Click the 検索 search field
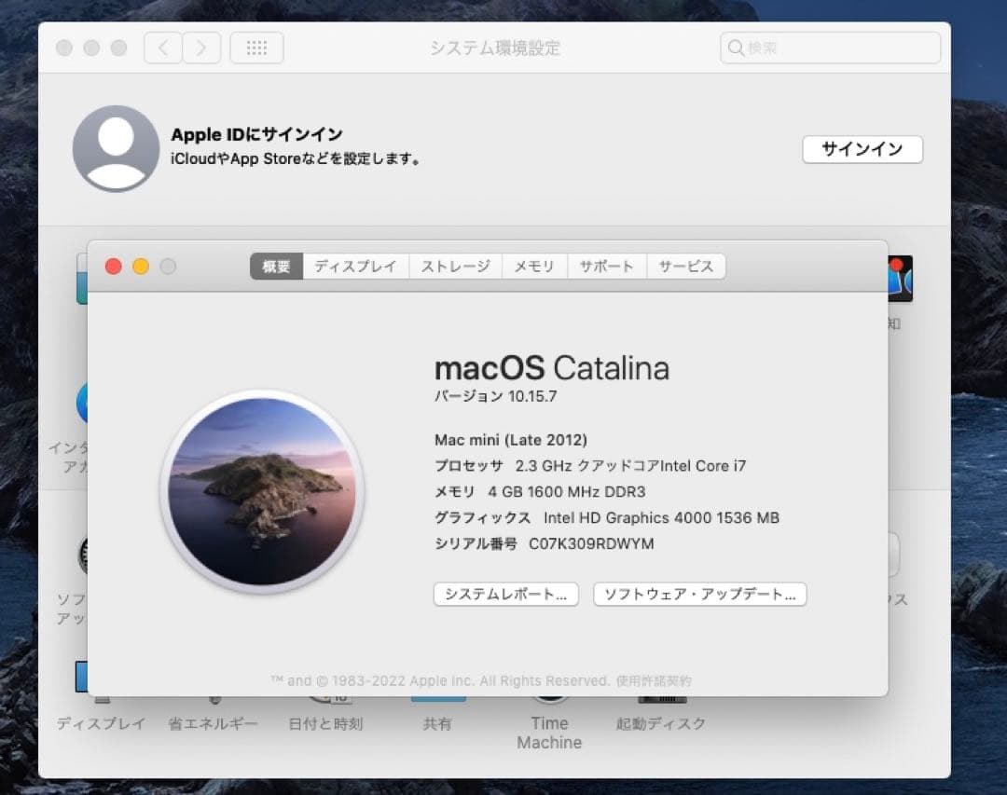This screenshot has width=1007, height=795. coord(829,48)
